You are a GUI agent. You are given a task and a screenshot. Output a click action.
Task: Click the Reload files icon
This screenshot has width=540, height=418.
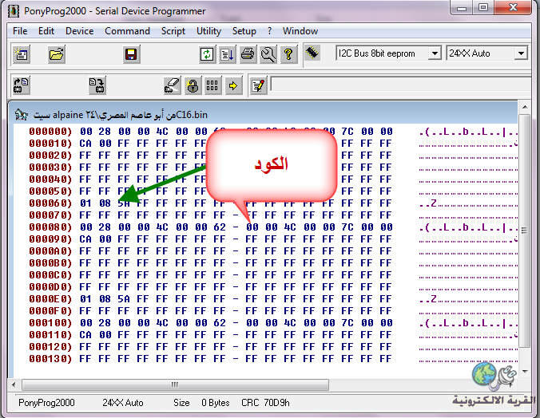pos(208,54)
